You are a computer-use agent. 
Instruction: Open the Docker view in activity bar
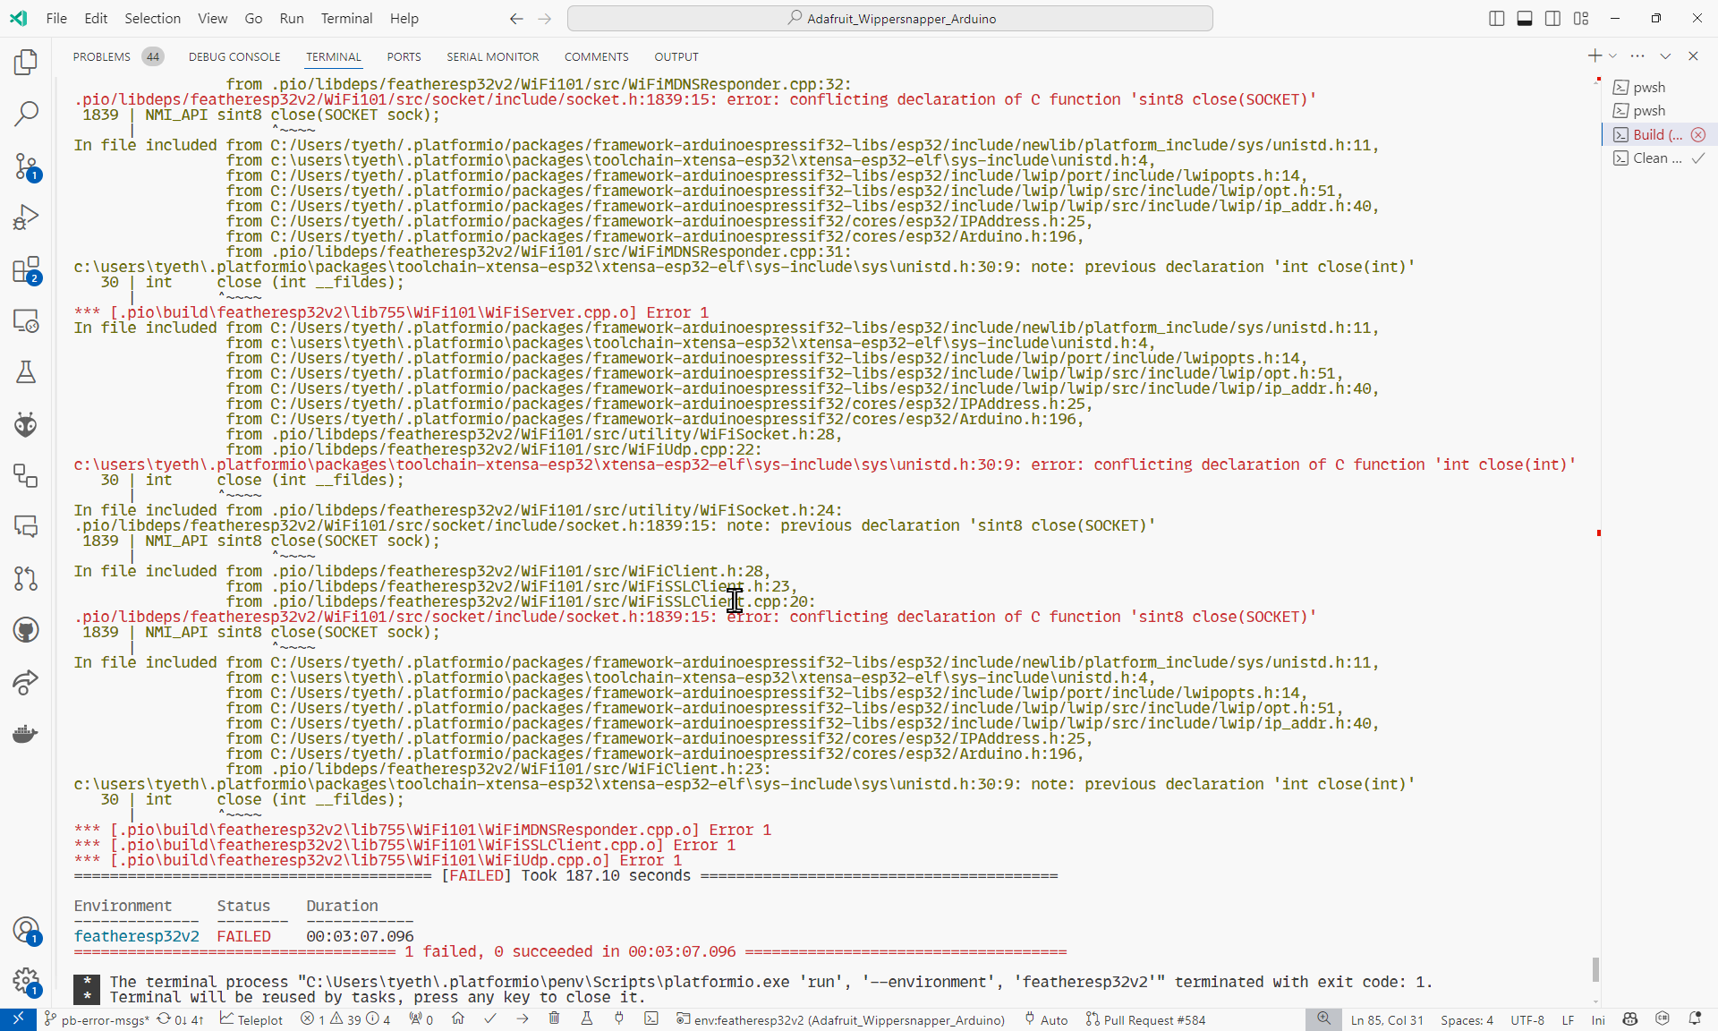[x=26, y=735]
